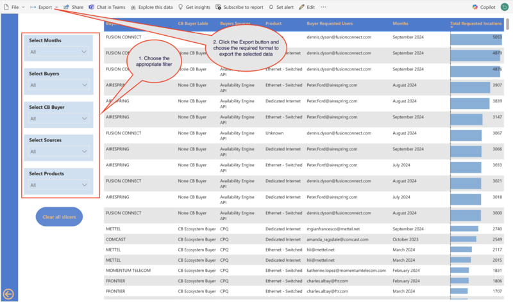
Task: Click the value 1707 cell
Action: coord(498,291)
